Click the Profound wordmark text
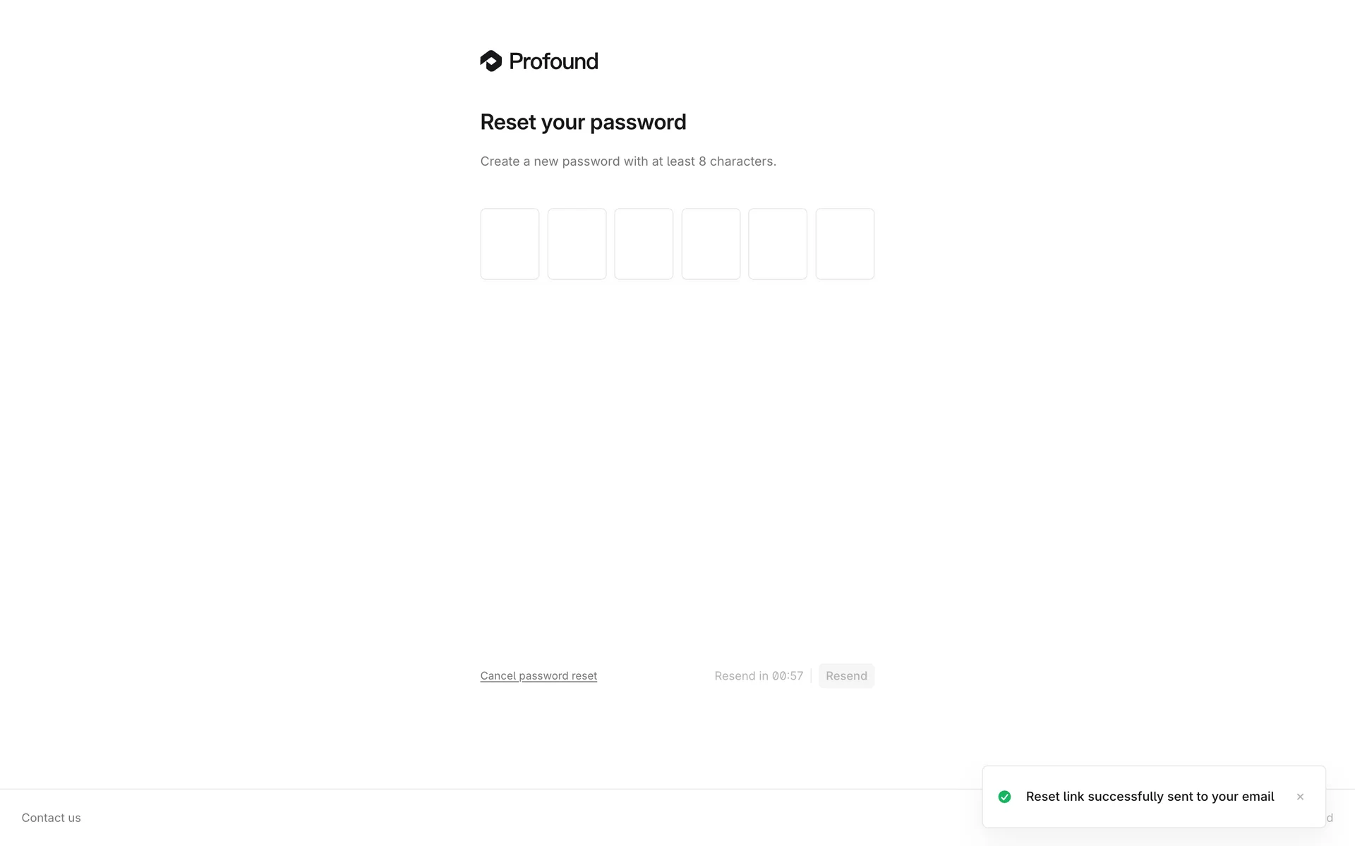Screen dimensions: 1355x846 pyautogui.click(x=553, y=61)
